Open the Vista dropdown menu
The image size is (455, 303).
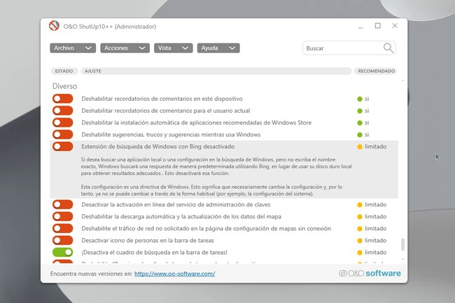click(173, 48)
